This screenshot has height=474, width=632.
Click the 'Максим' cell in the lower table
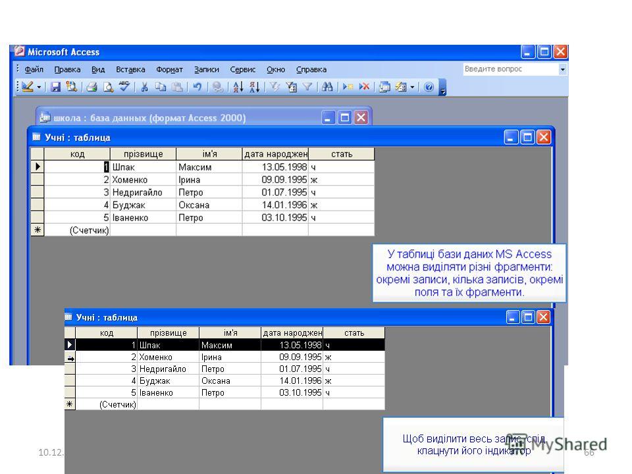tap(230, 345)
